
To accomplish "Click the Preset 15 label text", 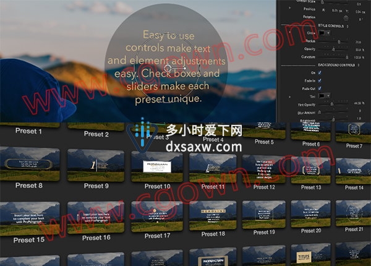I will [x=29, y=240].
